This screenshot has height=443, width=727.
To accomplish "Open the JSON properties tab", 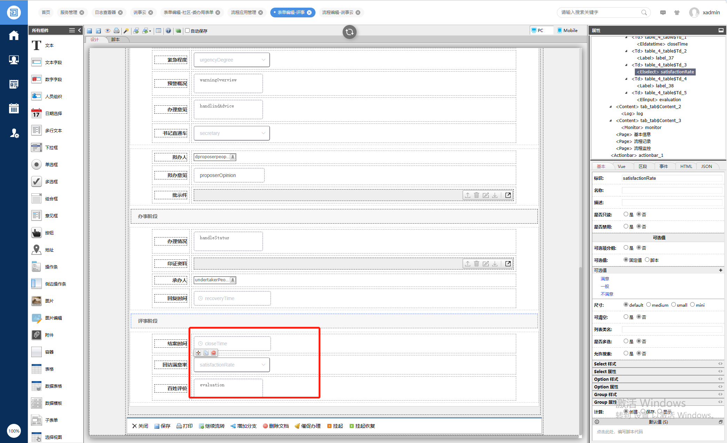I will [706, 167].
